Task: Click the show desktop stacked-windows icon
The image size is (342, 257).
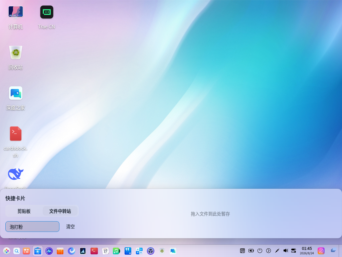Action: pyautogui.click(x=333, y=250)
